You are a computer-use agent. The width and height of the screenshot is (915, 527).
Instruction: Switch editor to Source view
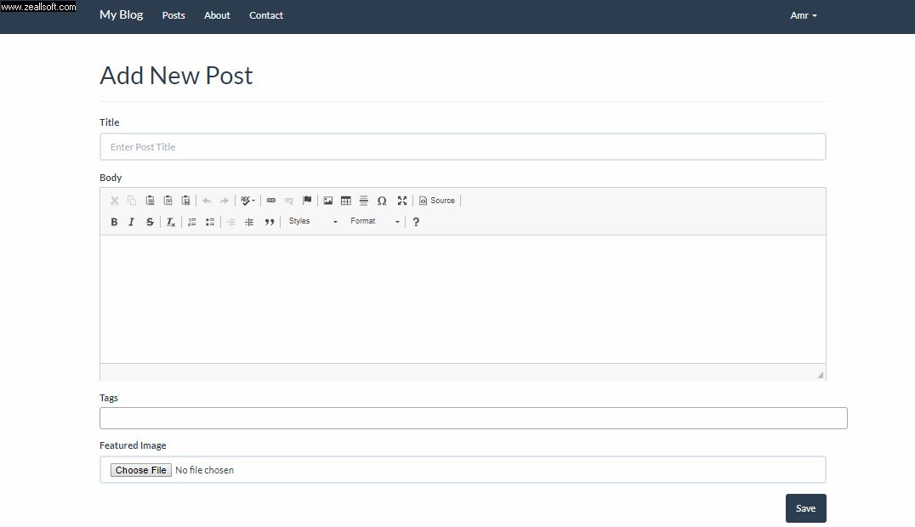(437, 201)
